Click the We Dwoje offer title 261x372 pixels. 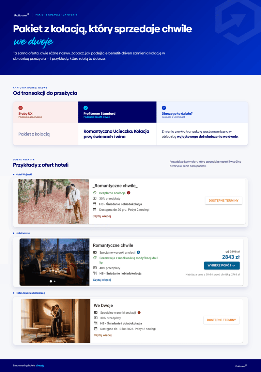[x=103, y=305]
